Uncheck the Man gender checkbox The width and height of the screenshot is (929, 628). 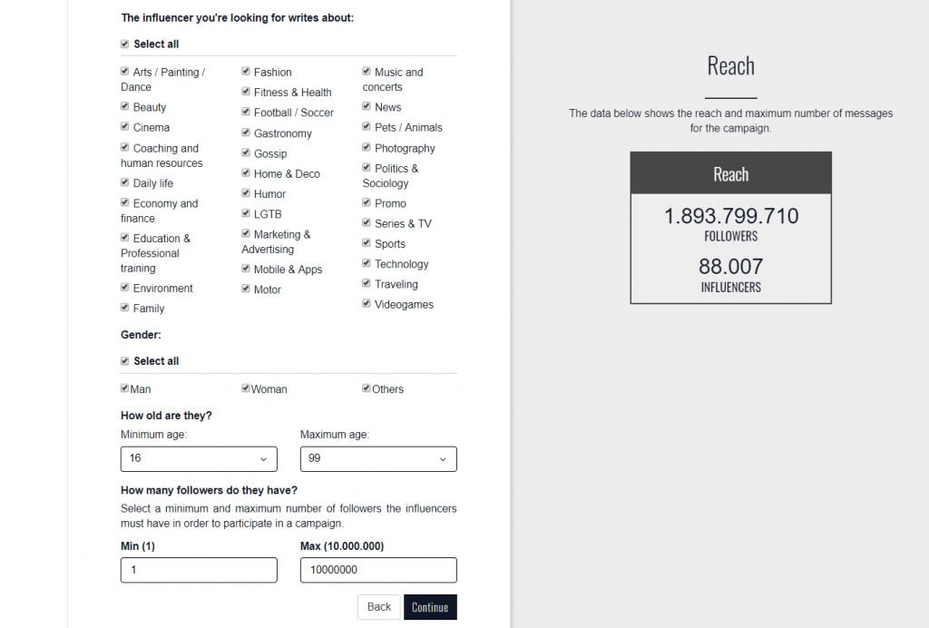click(124, 388)
